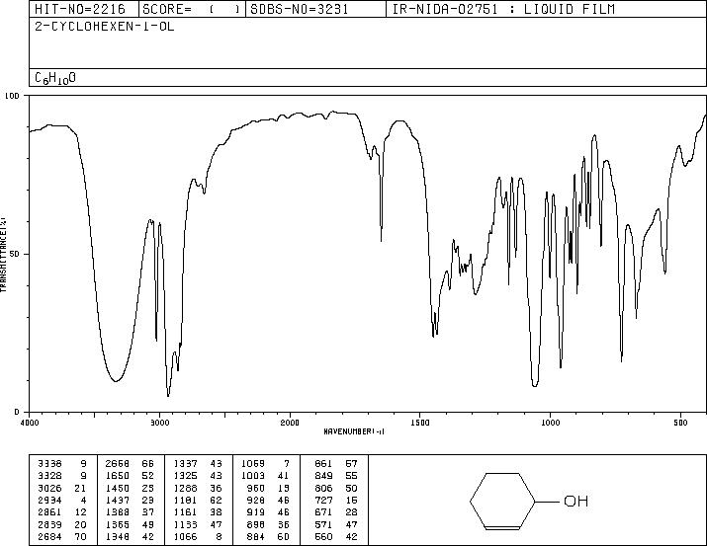Screen dimensions: 707x546
Task: Select the SDBS-NO=3231 header text
Action: click(300, 9)
